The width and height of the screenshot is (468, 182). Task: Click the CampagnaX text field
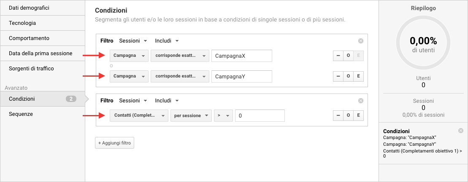pyautogui.click(x=241, y=56)
